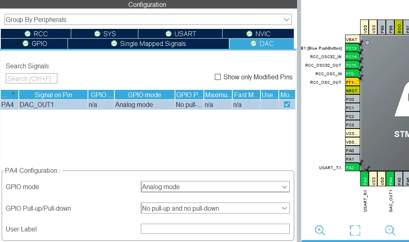Screen dimensions: 409x242
Task: Click the DAC_OUT1 pin label under the chip
Action: click(391, 201)
